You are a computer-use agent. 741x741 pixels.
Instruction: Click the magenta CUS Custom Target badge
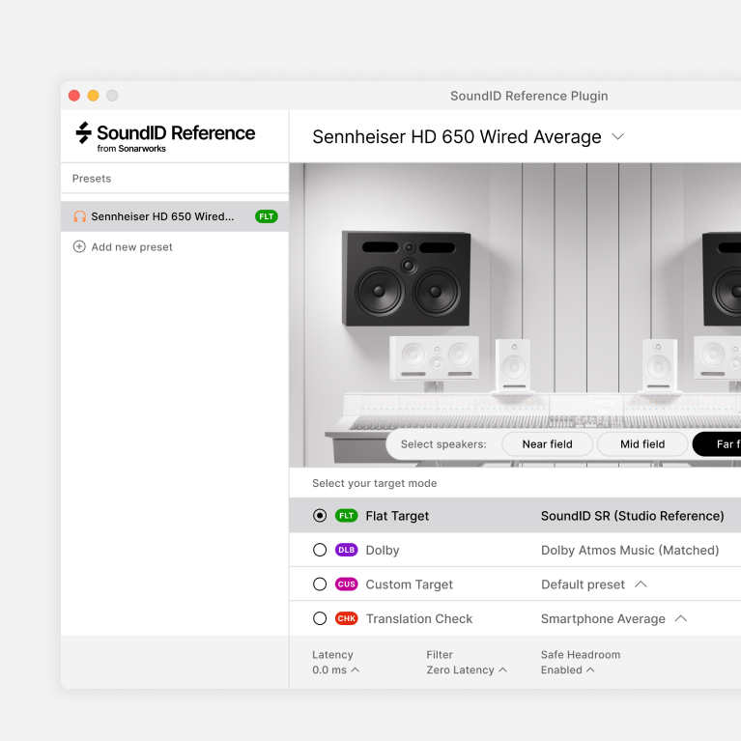click(346, 584)
